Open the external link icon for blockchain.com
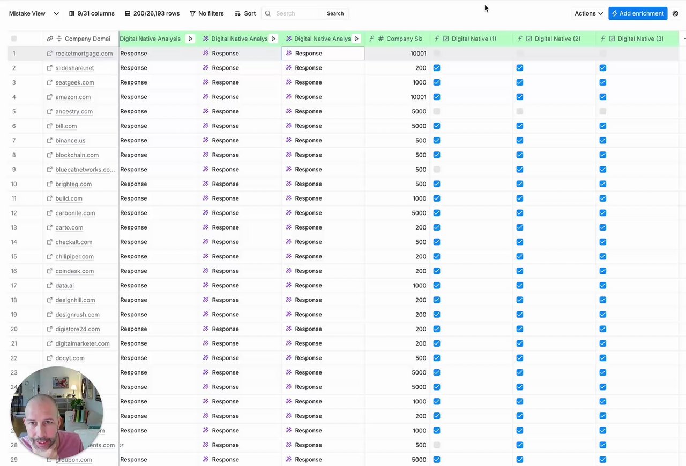Screen dimensions: 686x466 pos(50,155)
